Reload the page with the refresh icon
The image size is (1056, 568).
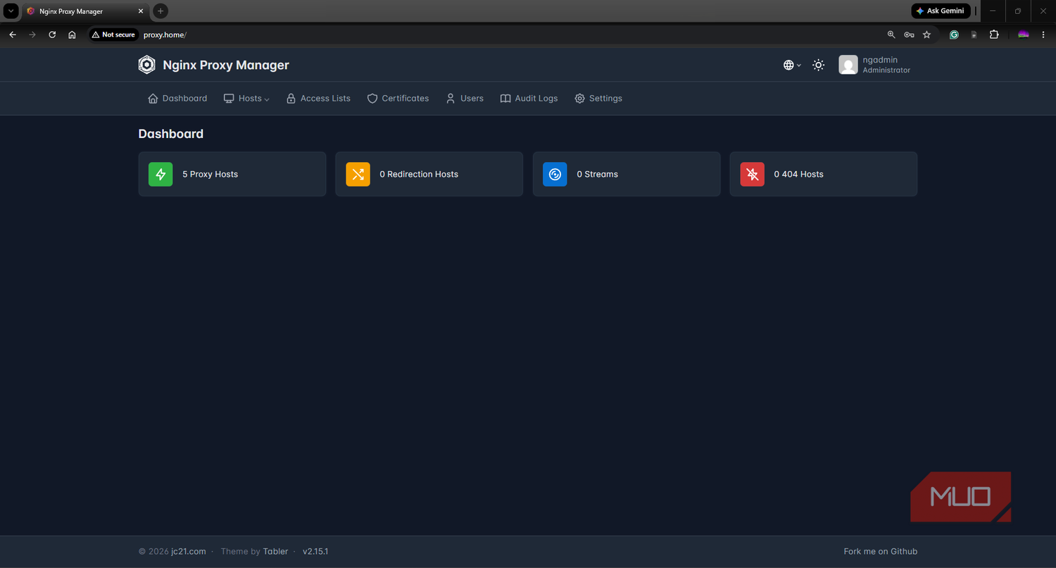pyautogui.click(x=52, y=34)
